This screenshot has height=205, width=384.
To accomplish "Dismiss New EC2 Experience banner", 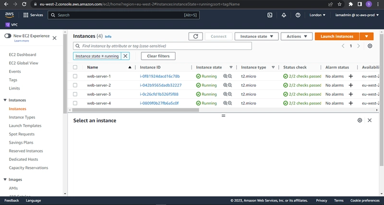I will pos(54,38).
